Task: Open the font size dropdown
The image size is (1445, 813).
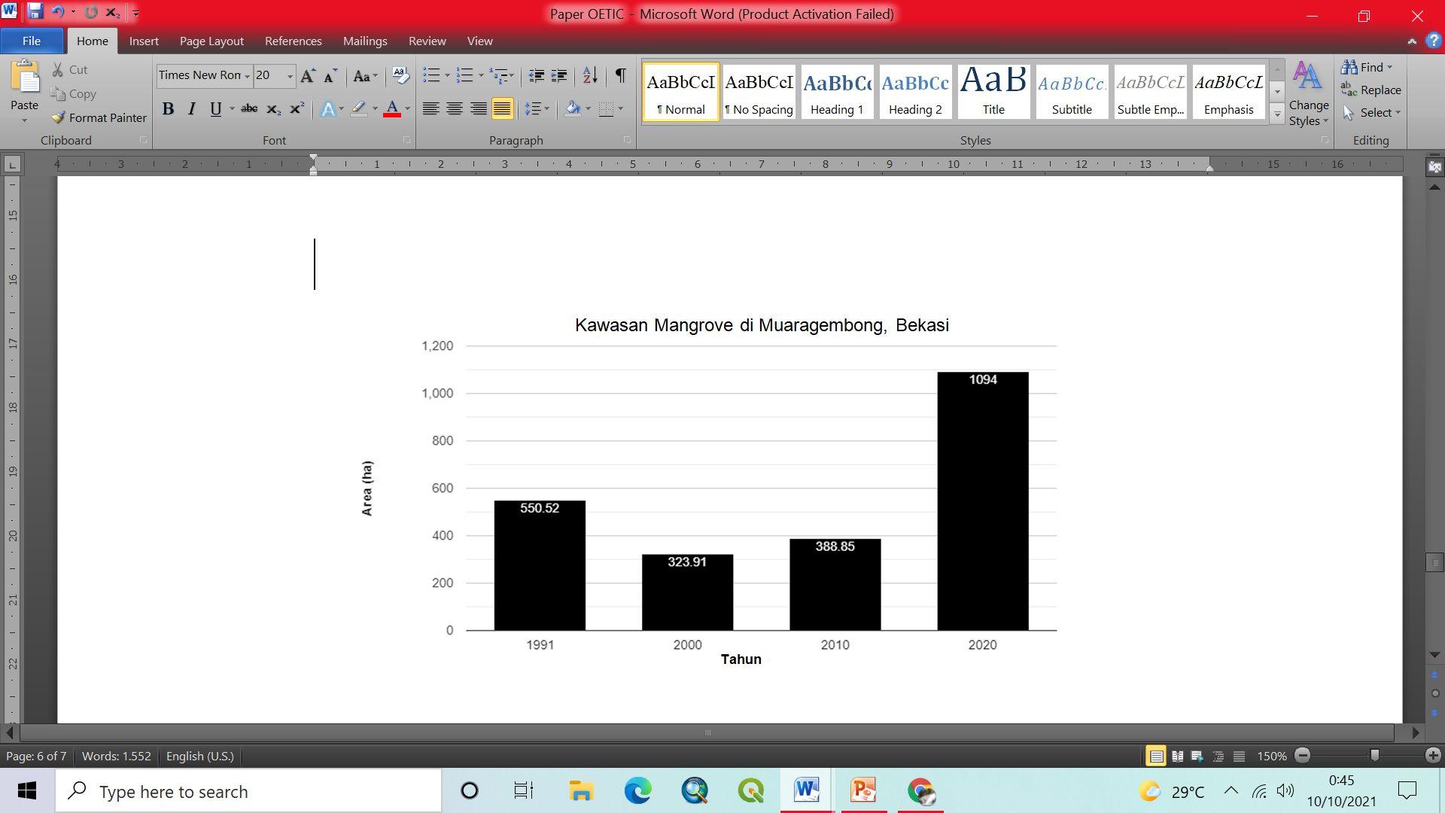Action: [290, 76]
